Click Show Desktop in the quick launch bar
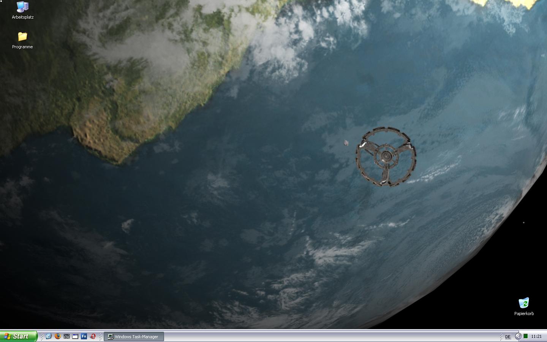 (x=49, y=336)
